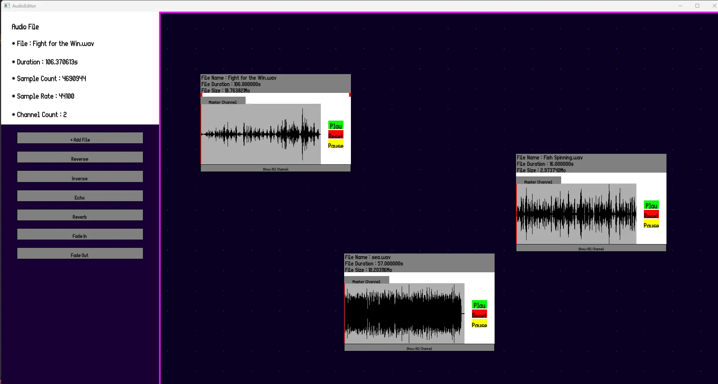Apply the Reverse effect
The image size is (718, 384).
80,157
